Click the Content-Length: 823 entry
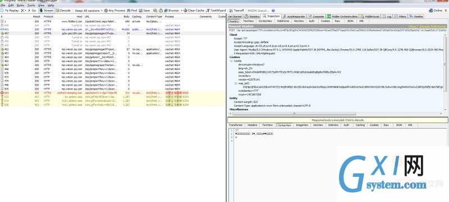Screen dimensions: 449x202 (x=245, y=102)
